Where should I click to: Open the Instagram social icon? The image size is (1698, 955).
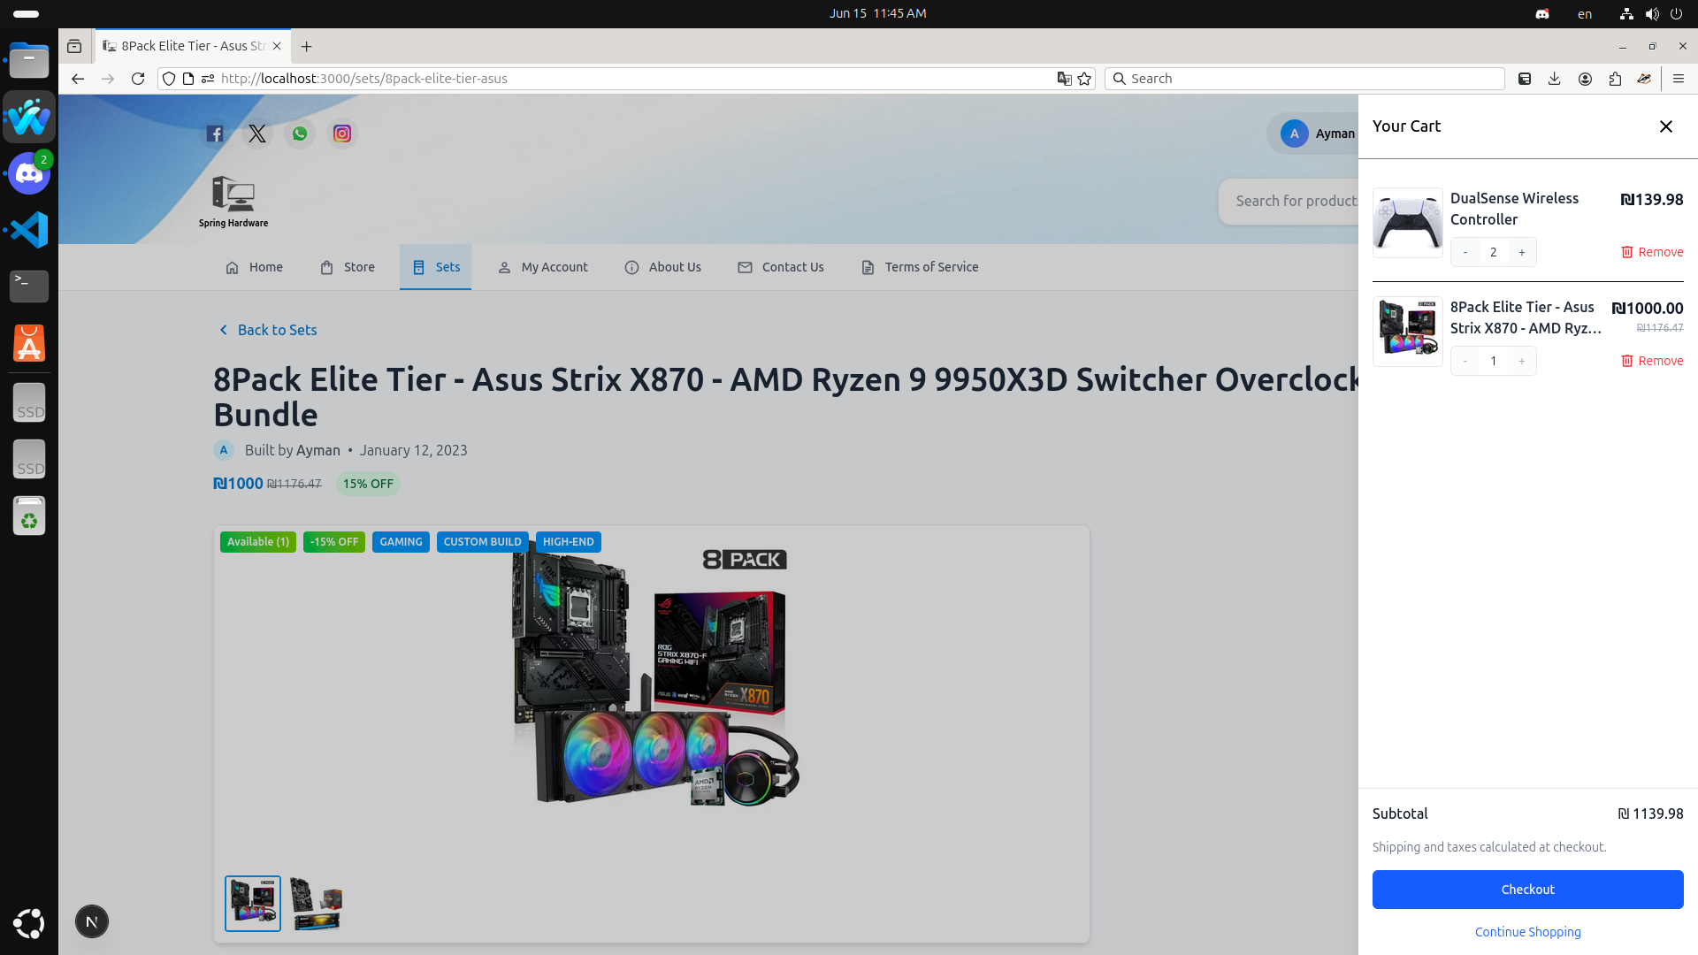[342, 134]
